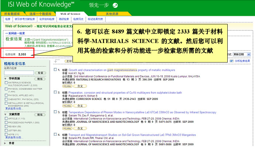
Task: Check Chemistry, Physical category
Action: click(6, 99)
